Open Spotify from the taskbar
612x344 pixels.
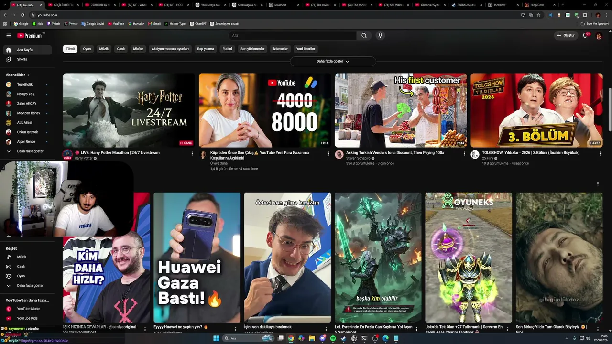point(333,338)
